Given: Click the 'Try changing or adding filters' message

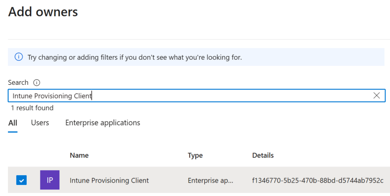Looking at the screenshot, I should [134, 57].
